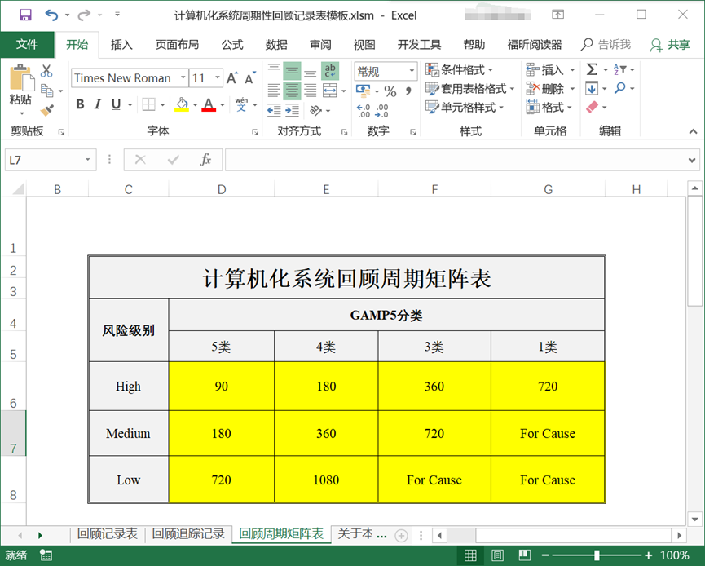Click the Increase Font Size icon
The width and height of the screenshot is (705, 566).
click(232, 78)
